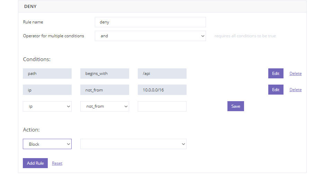
Task: Open the operator for multiple conditions dropdown
Action: pyautogui.click(x=150, y=36)
